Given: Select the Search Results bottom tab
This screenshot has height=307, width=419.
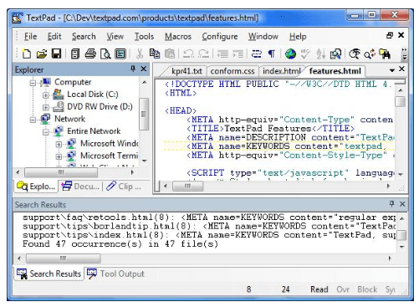Looking at the screenshot, I should (x=49, y=274).
